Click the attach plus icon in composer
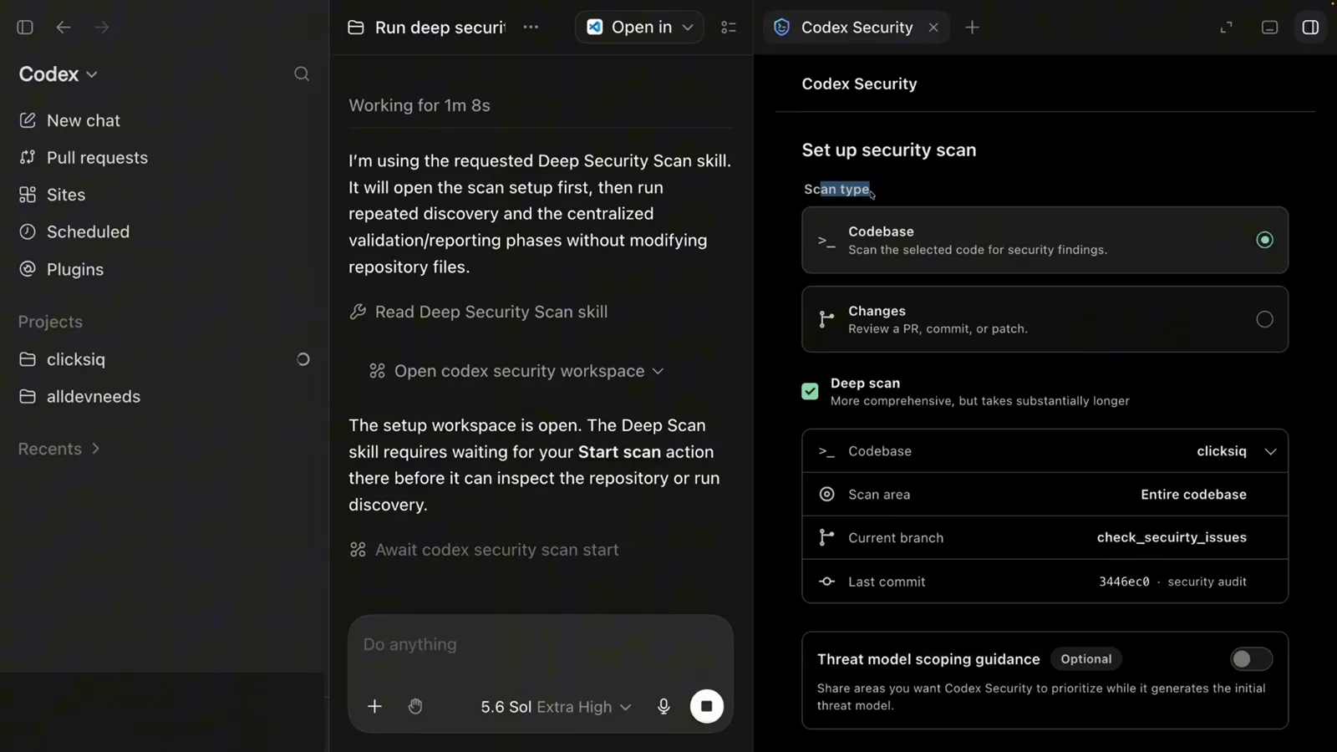Screen dimensions: 1337x752 pyautogui.click(x=374, y=707)
